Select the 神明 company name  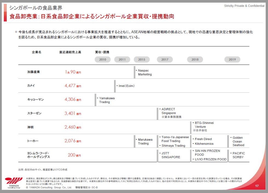[30, 127]
